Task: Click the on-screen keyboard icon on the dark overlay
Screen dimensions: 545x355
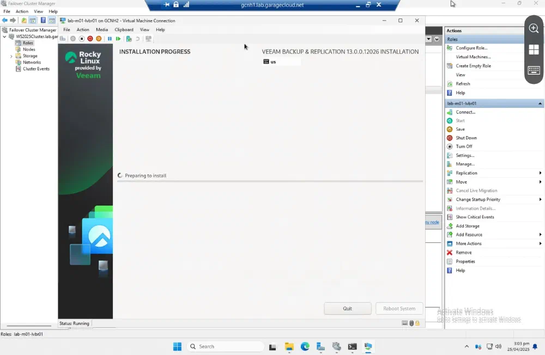Action: 534,71
